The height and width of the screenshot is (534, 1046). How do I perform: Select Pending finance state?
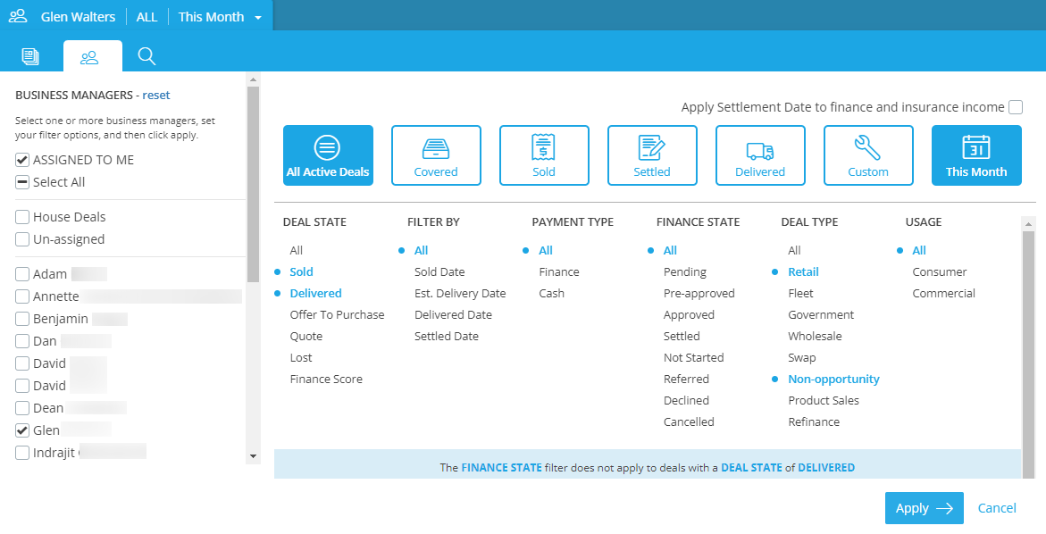[685, 272]
